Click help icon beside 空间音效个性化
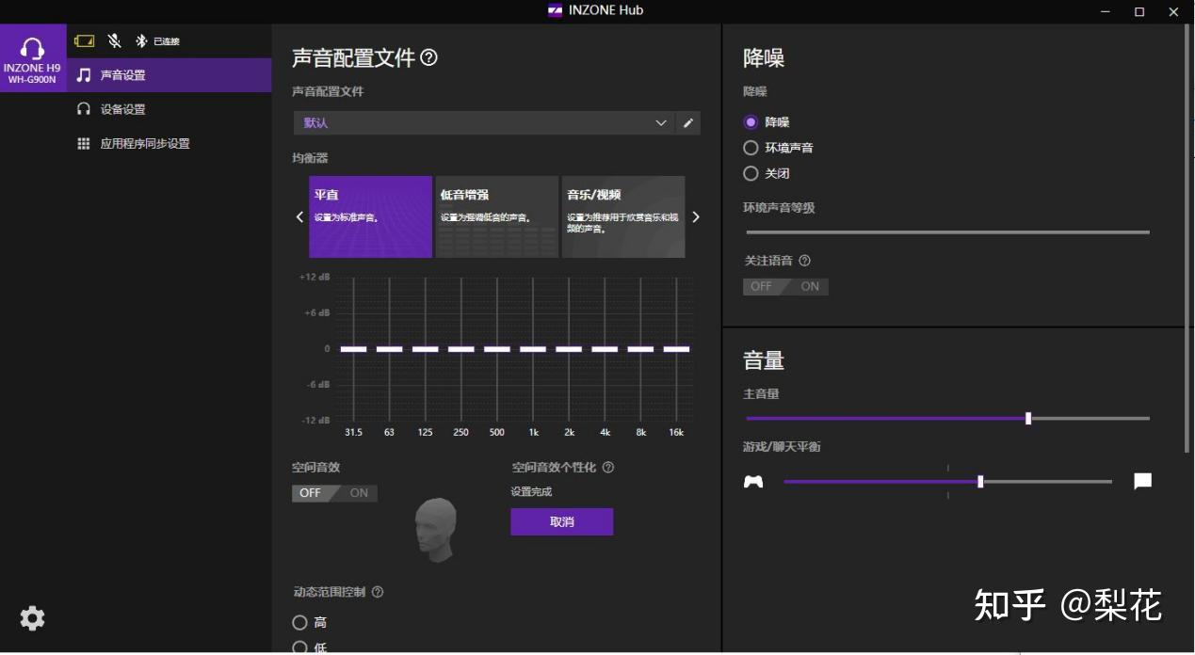This screenshot has height=655, width=1195. [x=608, y=467]
